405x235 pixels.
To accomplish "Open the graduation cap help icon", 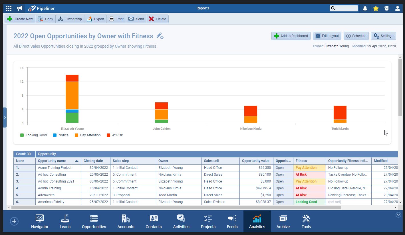I will point(386,8).
